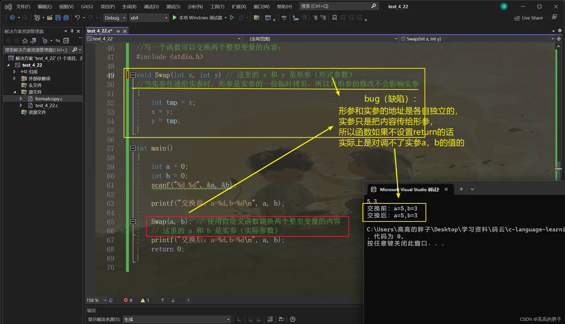Open the Git(G) menu
The width and height of the screenshot is (565, 324).
click(x=87, y=6)
